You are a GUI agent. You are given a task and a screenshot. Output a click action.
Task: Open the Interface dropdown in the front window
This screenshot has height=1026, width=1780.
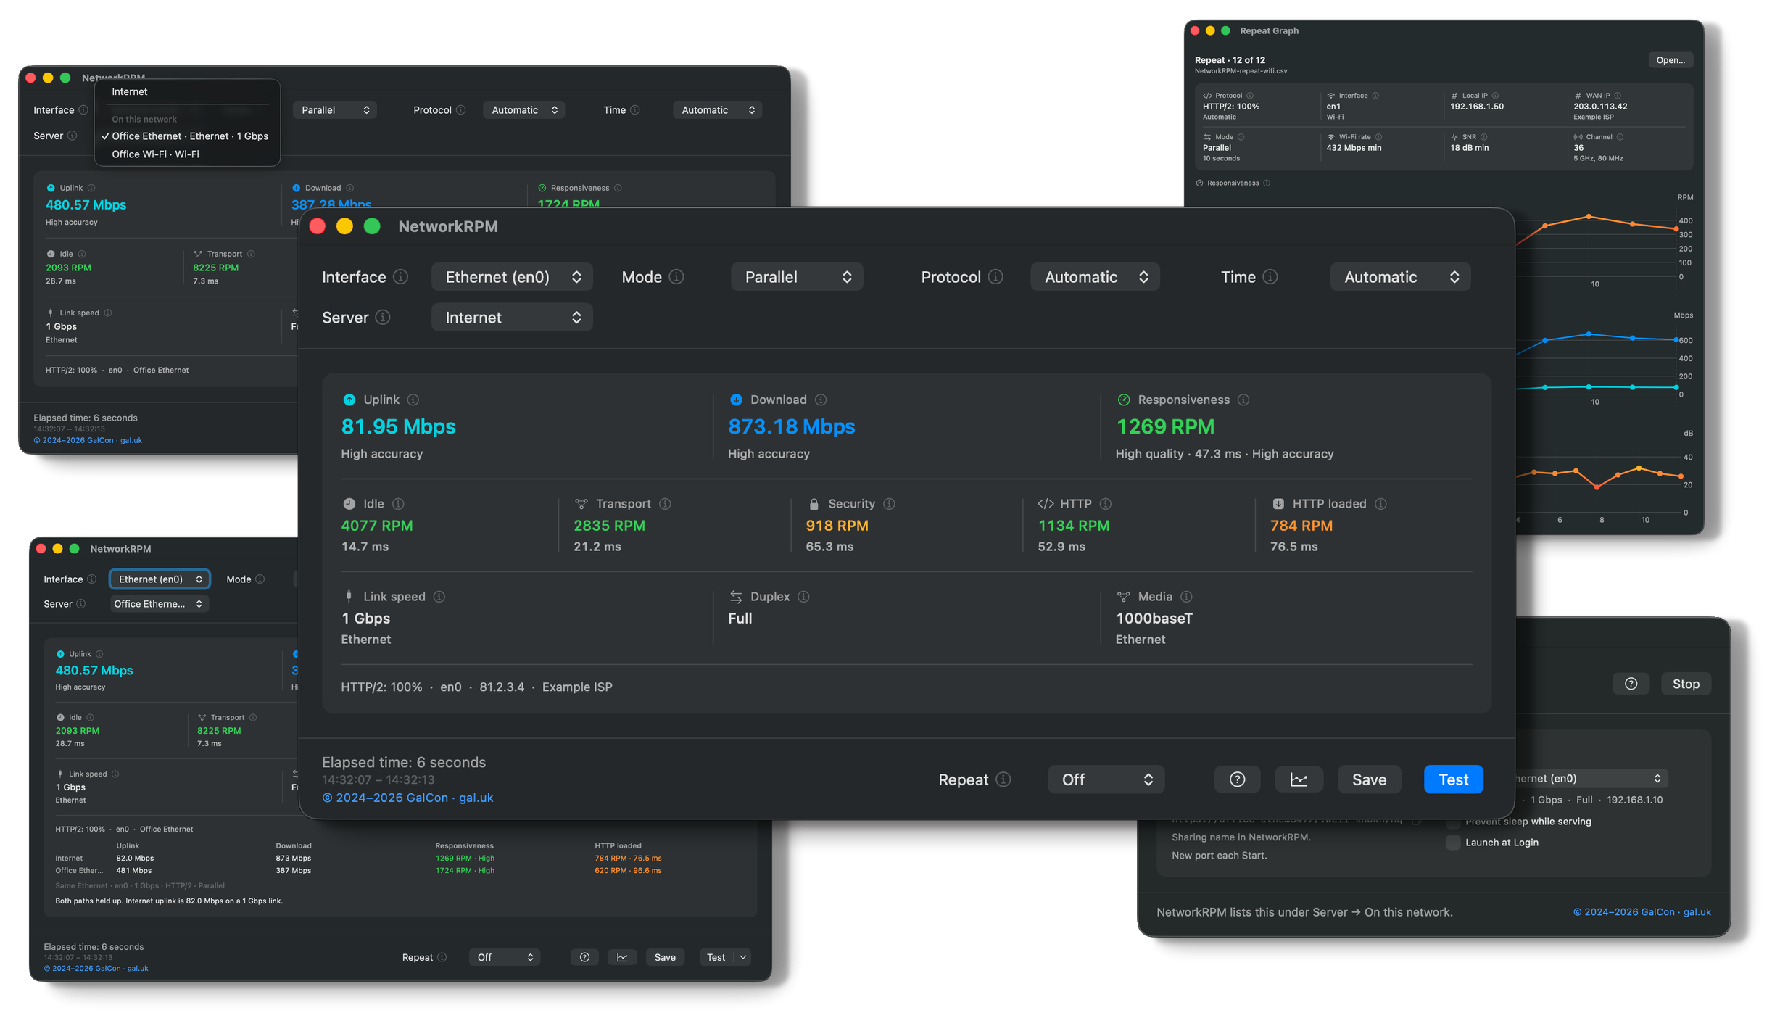point(512,277)
